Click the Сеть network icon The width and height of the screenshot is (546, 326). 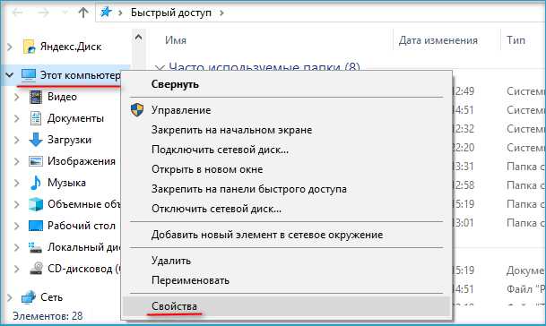pos(29,297)
